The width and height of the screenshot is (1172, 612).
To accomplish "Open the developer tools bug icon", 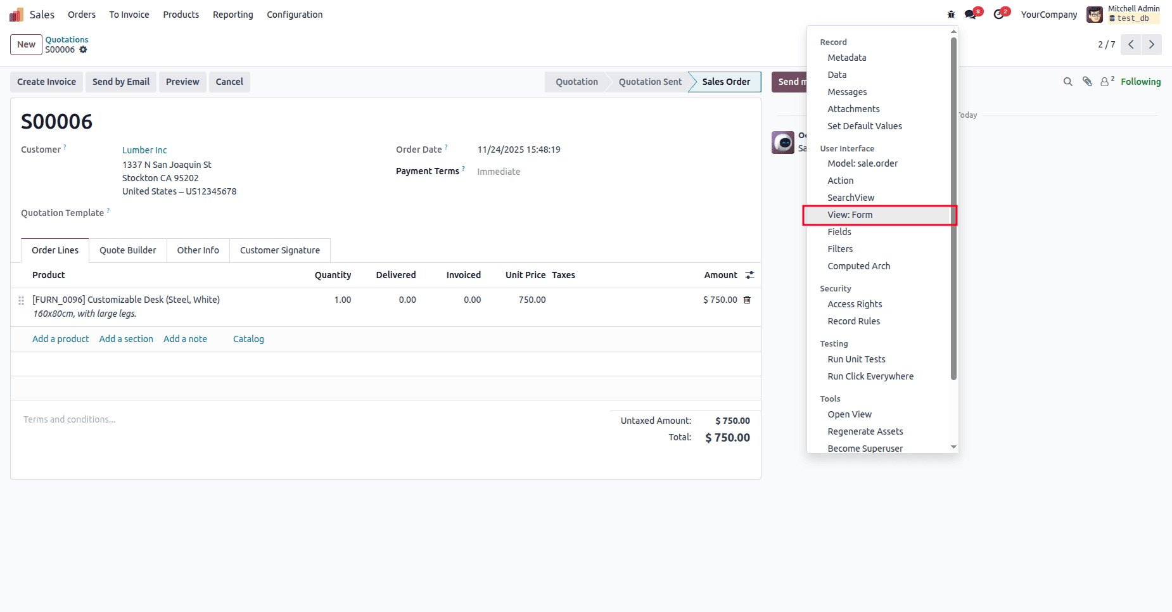I will (951, 14).
